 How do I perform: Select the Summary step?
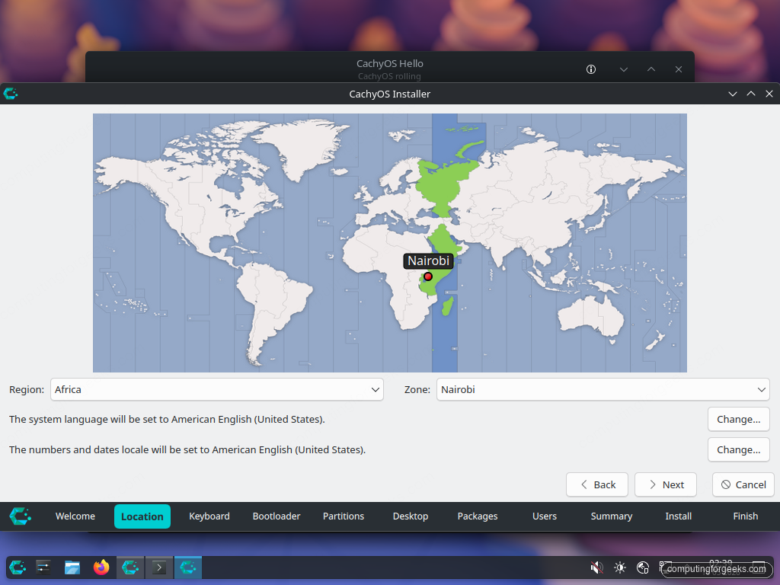[x=612, y=516]
